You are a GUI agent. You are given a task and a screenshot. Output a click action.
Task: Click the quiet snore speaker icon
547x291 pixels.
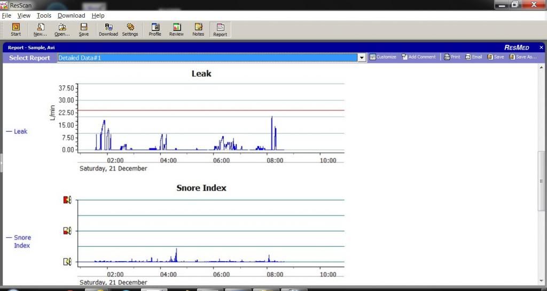pos(67,261)
